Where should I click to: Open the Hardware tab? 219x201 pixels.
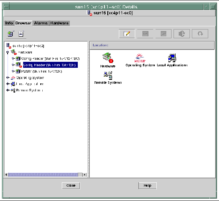click(x=59, y=23)
